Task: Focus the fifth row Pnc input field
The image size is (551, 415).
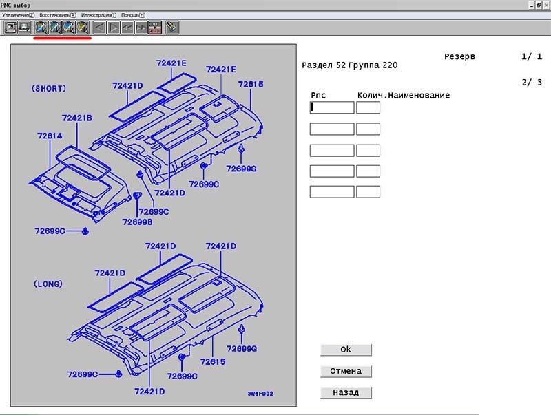Action: pos(332,192)
